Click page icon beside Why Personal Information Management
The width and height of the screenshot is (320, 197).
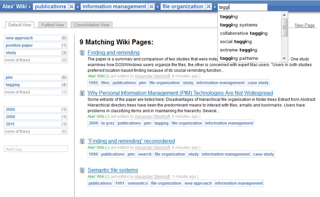82,93
